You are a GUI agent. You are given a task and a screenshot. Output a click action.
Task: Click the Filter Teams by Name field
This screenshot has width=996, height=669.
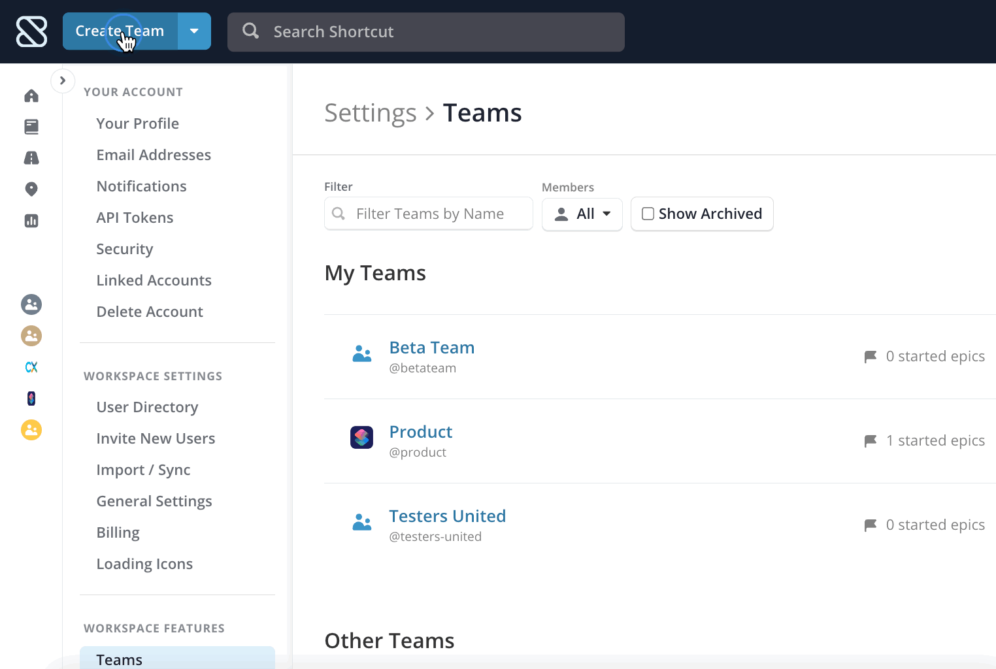[429, 214]
